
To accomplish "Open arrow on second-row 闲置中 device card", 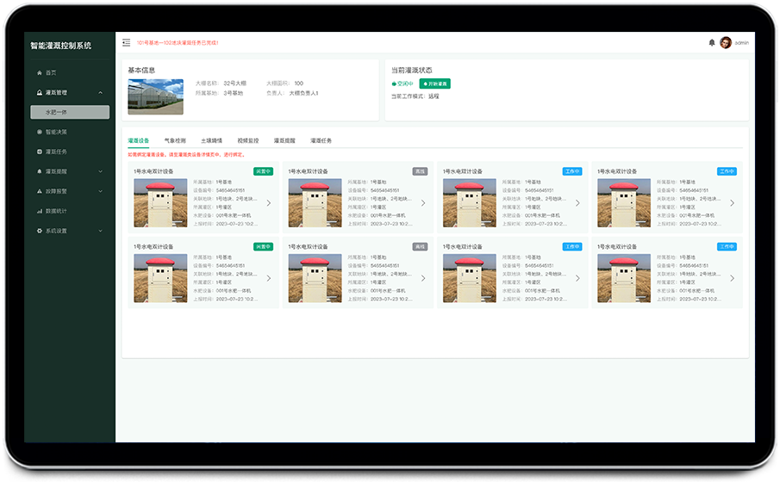I will [x=269, y=278].
